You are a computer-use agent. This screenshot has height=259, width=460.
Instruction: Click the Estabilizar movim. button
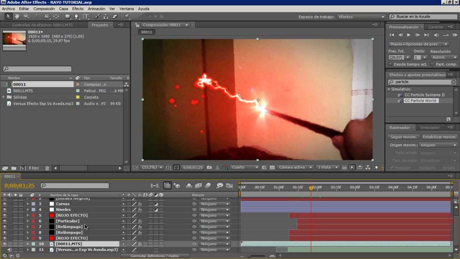pos(440,137)
